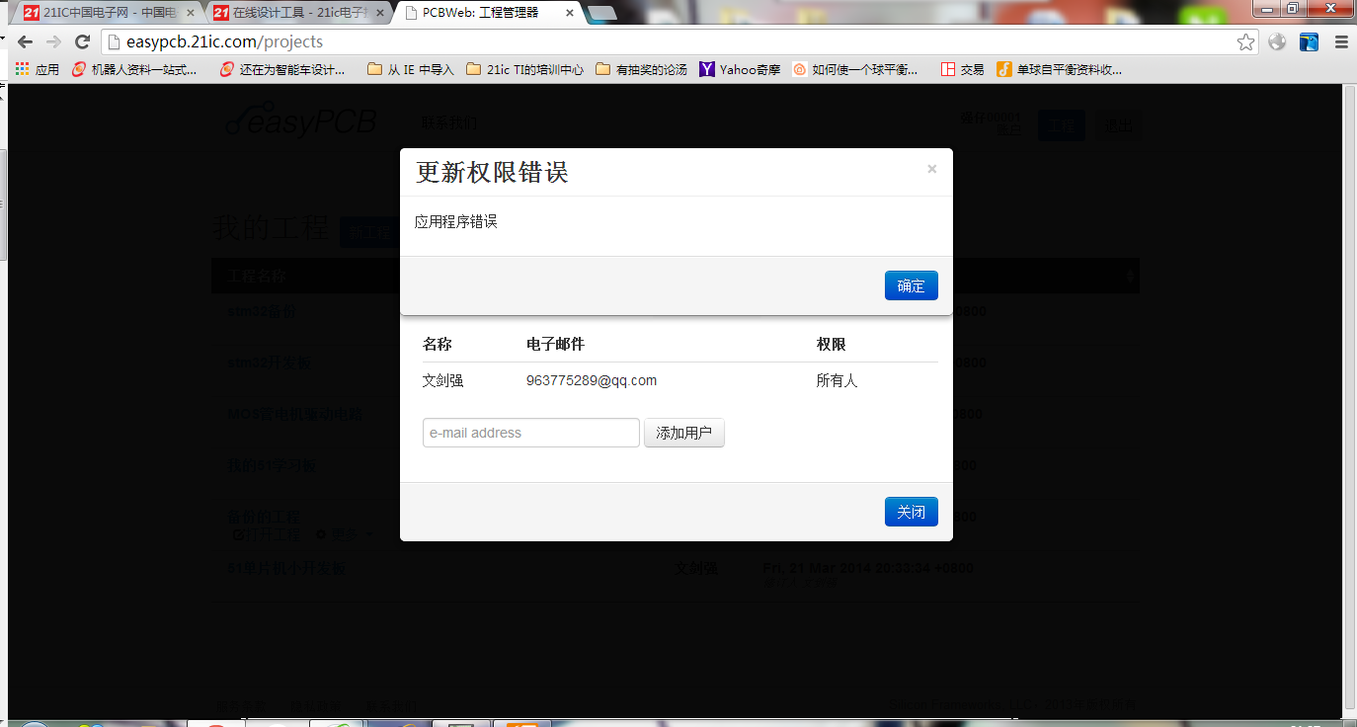Image resolution: width=1357 pixels, height=727 pixels.
Task: Select the PCBWeb: 工程管理器 tab
Action: (x=487, y=13)
